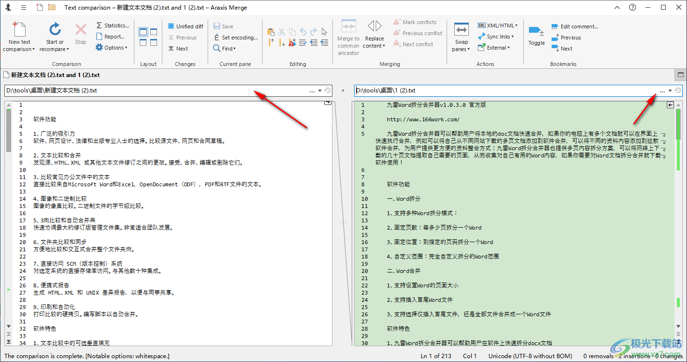This screenshot has width=687, height=362.
Task: Click the pointer selection icon in Editing
Action: click(x=324, y=32)
